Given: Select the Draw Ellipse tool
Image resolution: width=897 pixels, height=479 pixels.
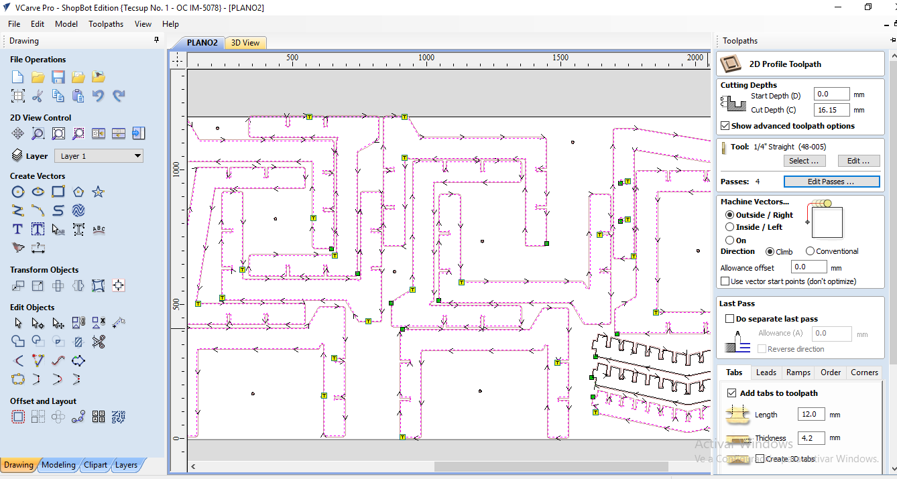Looking at the screenshot, I should [x=38, y=192].
